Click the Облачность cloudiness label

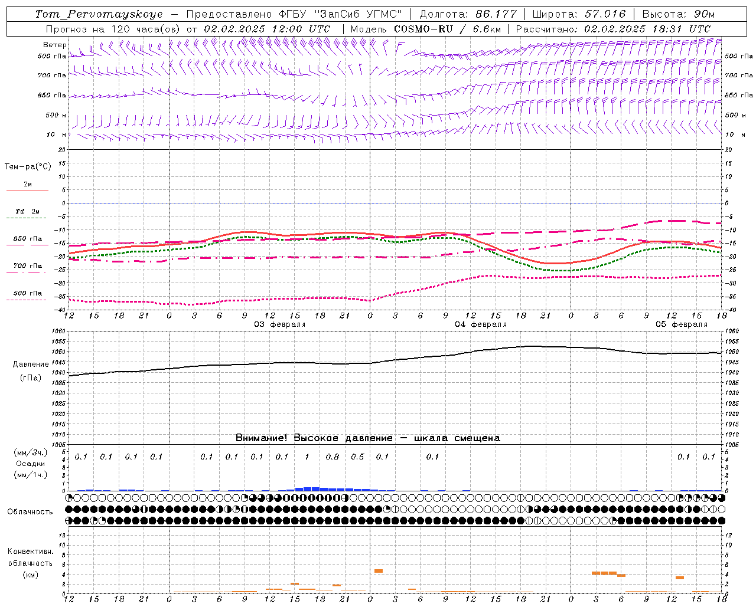30,512
